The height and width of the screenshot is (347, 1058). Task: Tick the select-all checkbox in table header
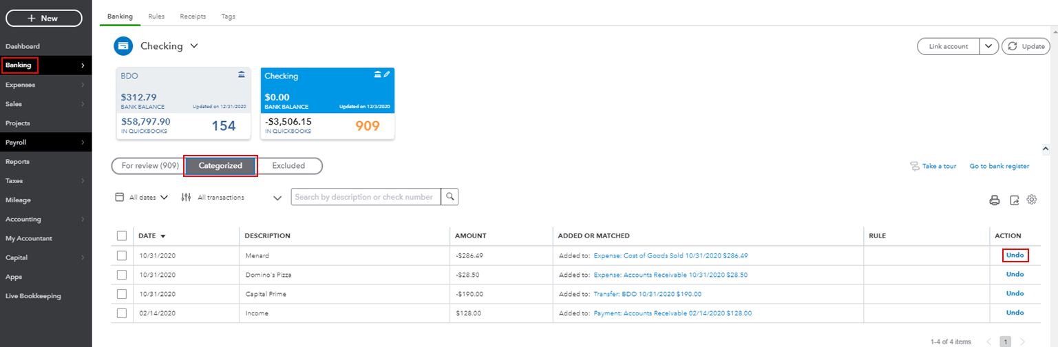[122, 236]
